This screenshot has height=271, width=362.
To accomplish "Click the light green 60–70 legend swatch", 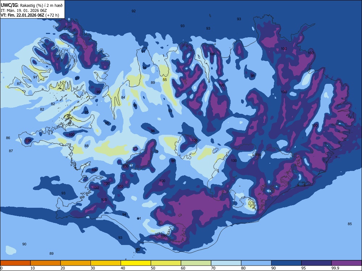I will point(196,263).
